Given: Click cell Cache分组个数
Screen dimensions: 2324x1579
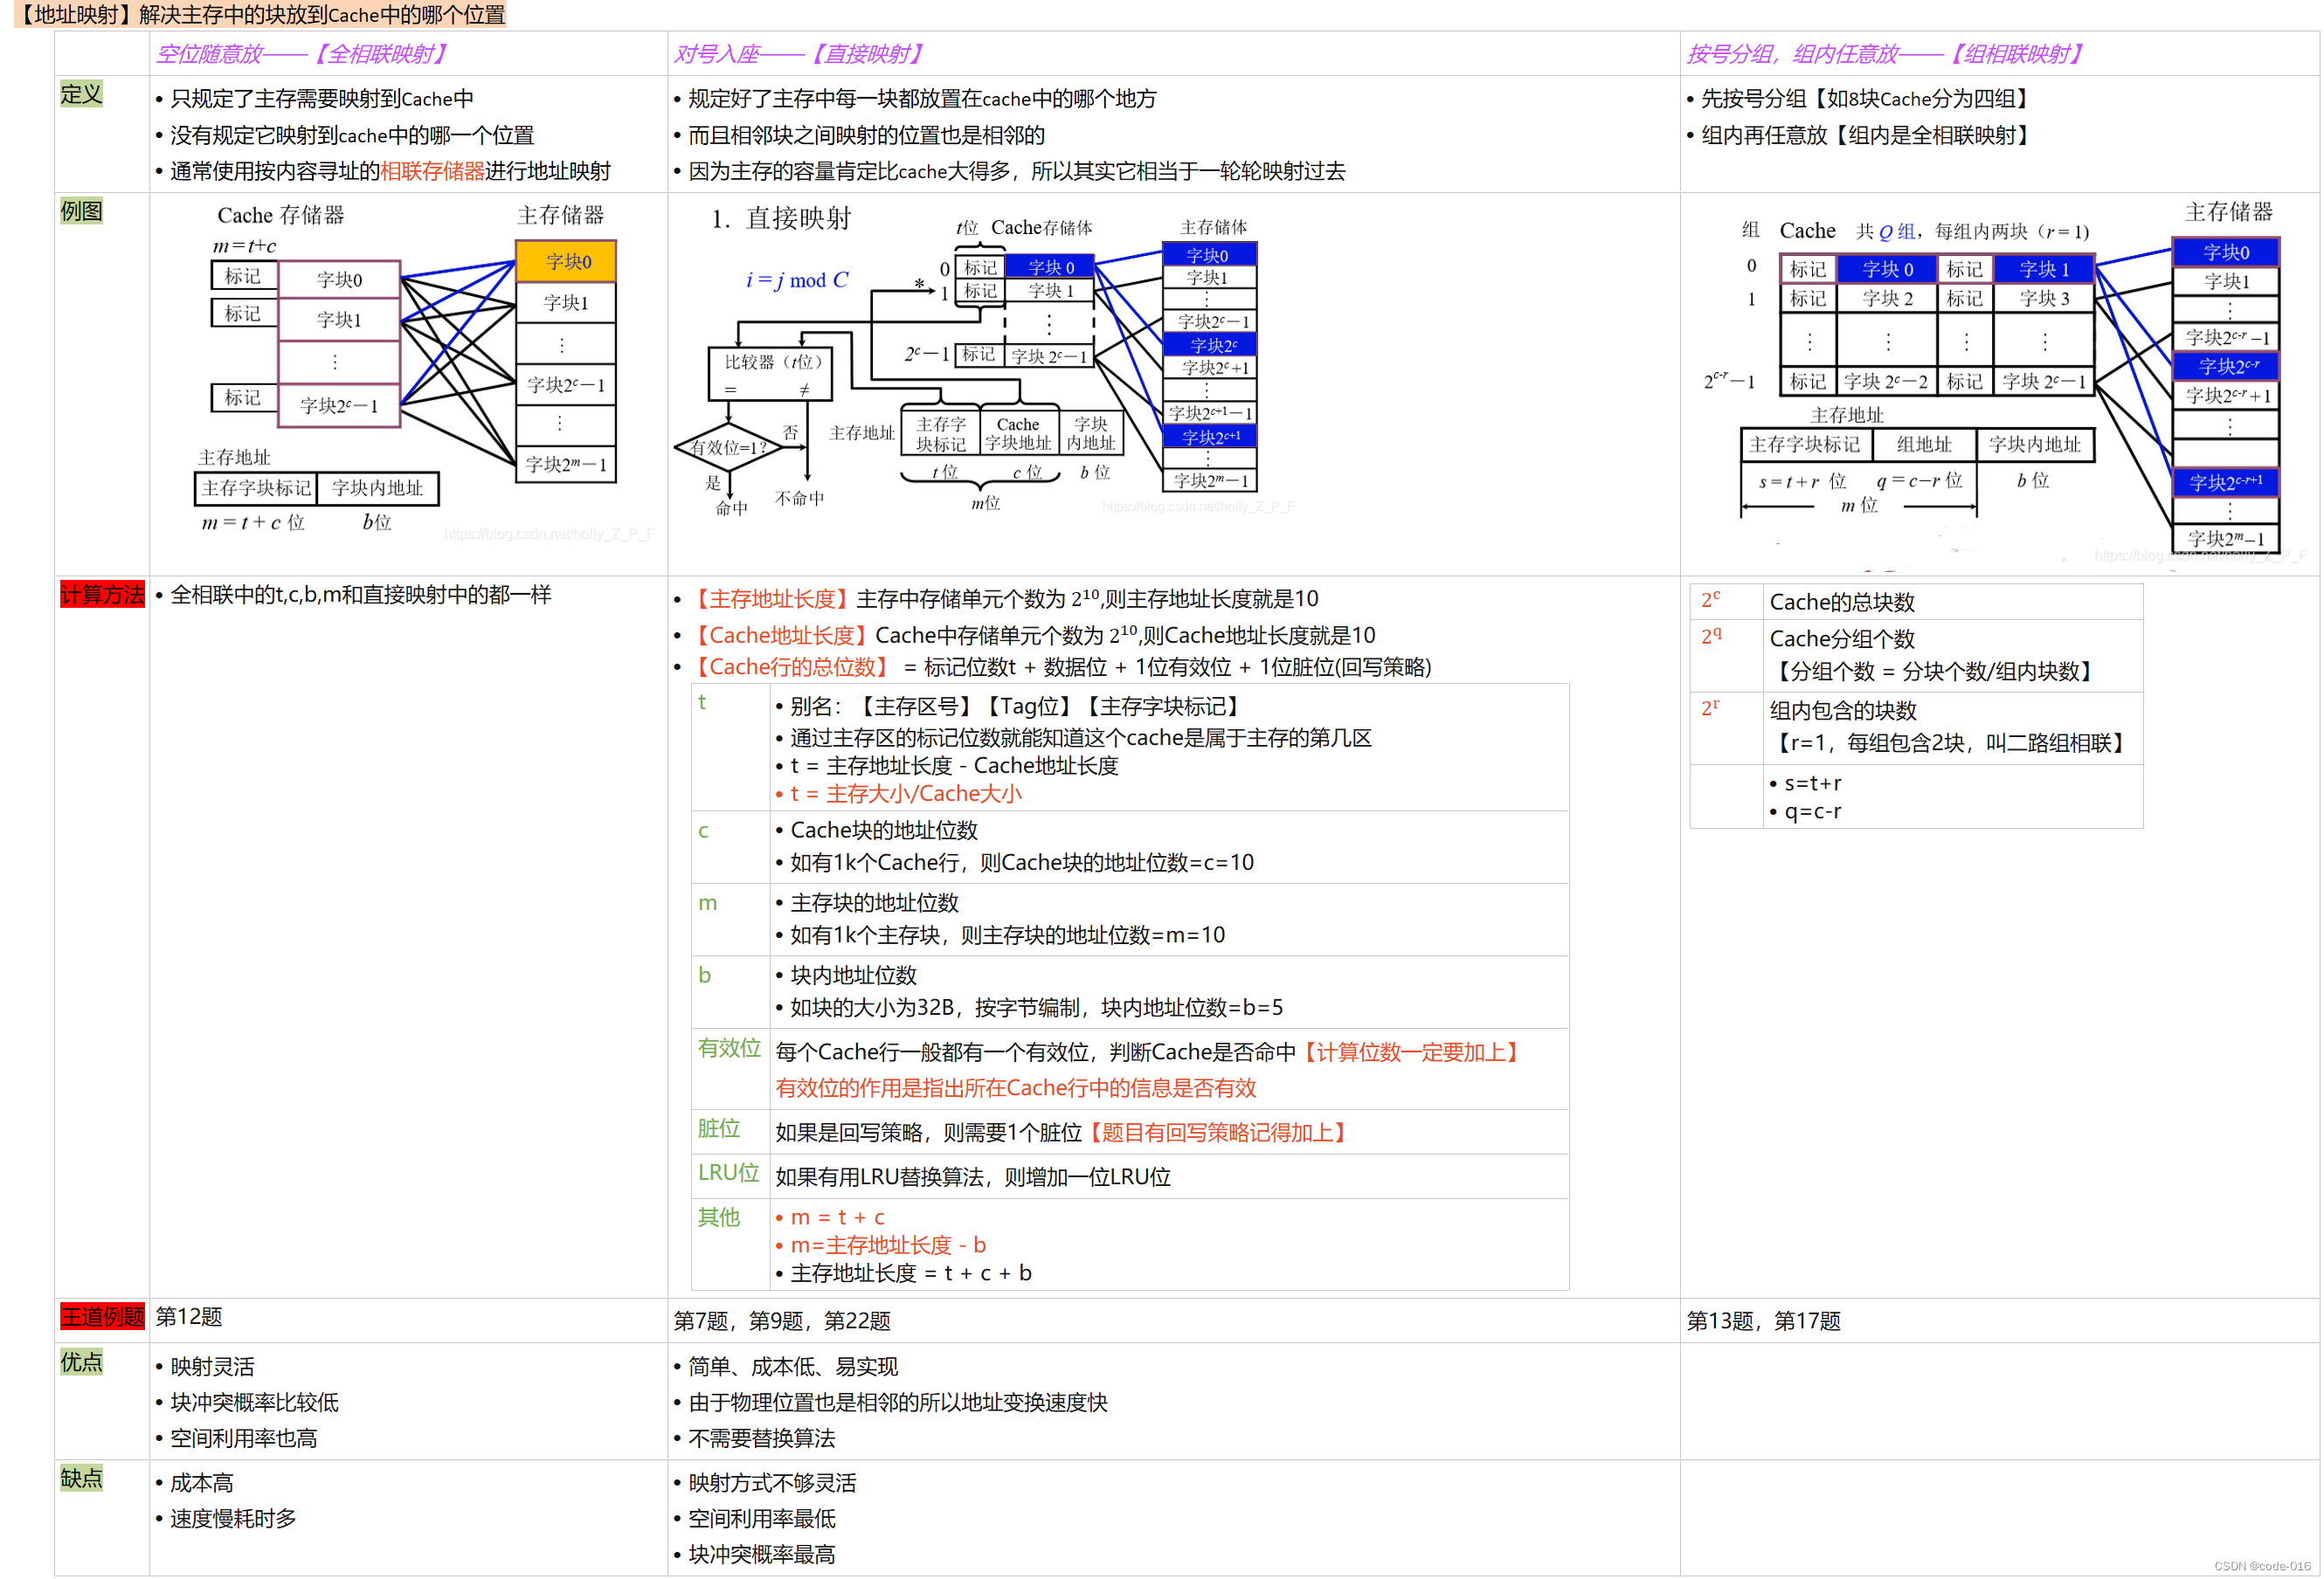Looking at the screenshot, I should tap(1842, 638).
